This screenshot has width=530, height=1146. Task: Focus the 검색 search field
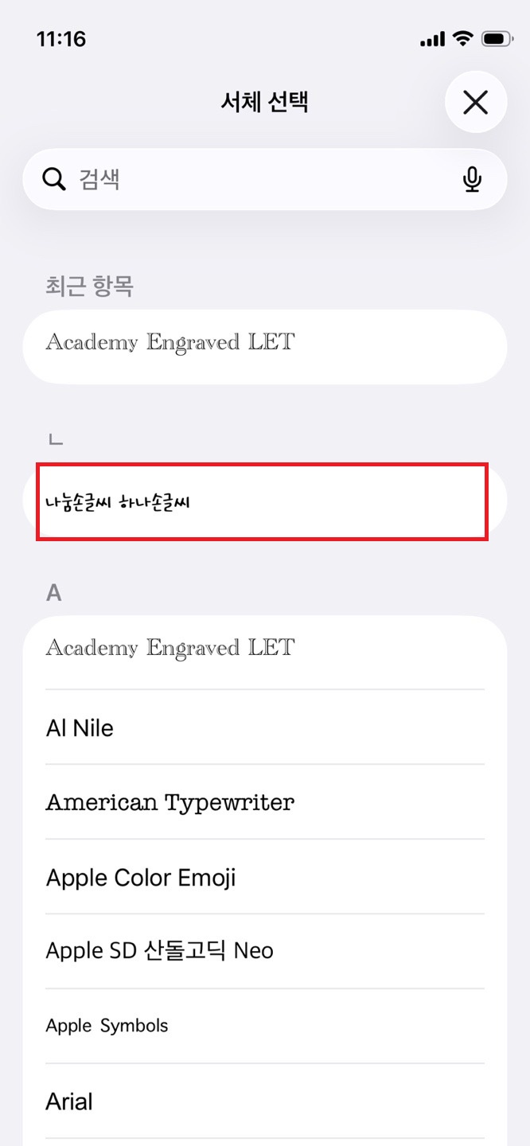click(x=265, y=180)
